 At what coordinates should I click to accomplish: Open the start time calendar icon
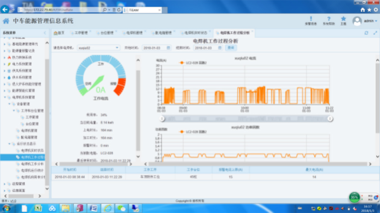click(168, 48)
